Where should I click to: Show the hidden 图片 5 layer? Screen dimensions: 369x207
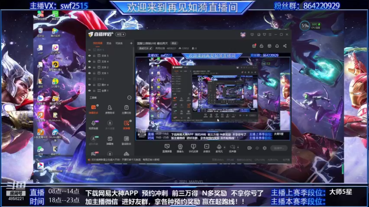pos(89,50)
